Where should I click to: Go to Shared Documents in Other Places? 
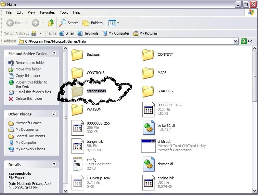click(x=27, y=136)
